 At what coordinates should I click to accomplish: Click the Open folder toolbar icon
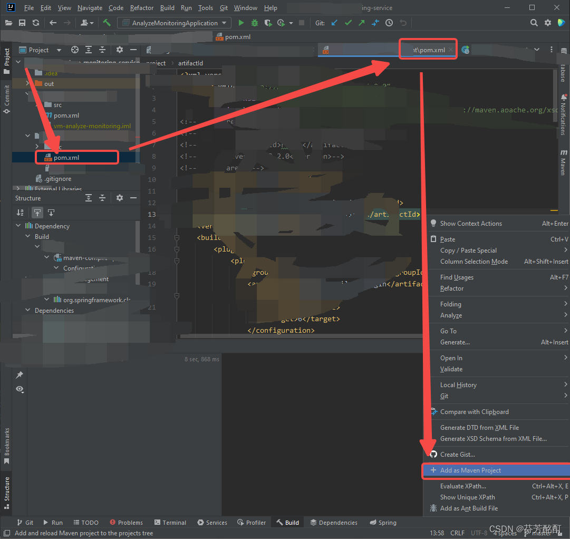9,23
